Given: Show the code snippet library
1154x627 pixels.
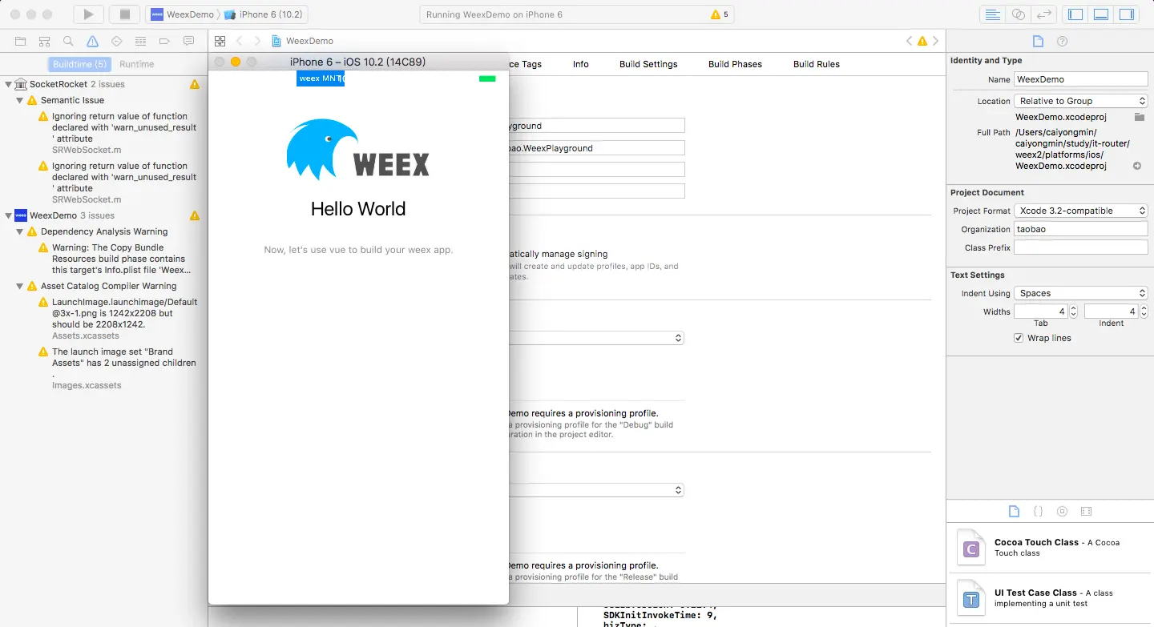Looking at the screenshot, I should click(1038, 511).
